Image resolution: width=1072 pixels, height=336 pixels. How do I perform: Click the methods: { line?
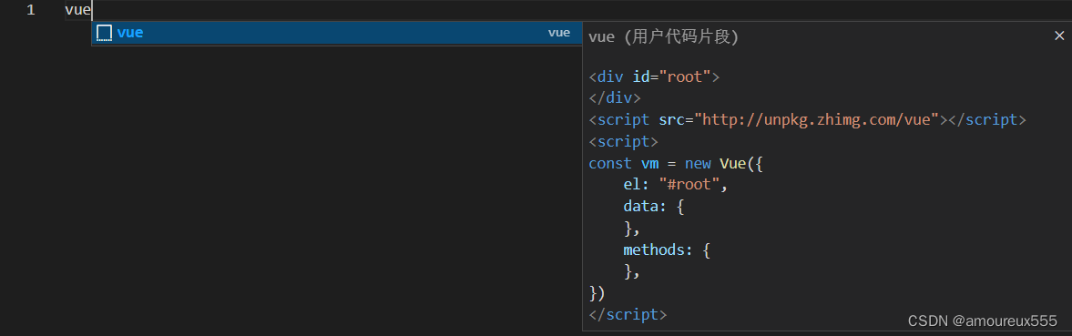(x=667, y=249)
